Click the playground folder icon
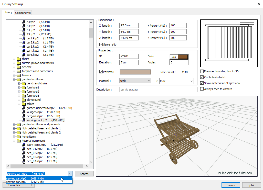This screenshot has height=190, width=263. pos(24,100)
